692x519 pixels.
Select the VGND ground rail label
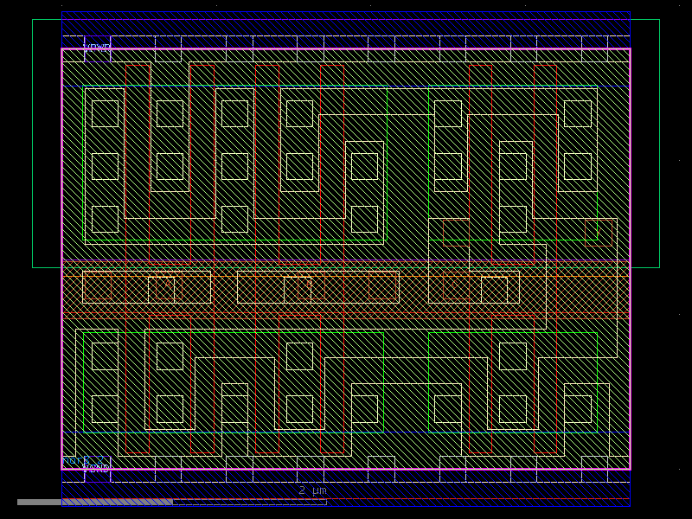click(x=97, y=468)
